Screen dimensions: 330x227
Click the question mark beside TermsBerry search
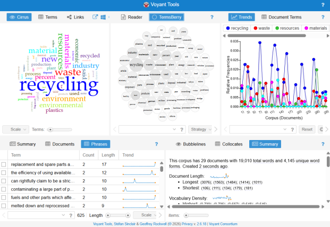coord(181,129)
